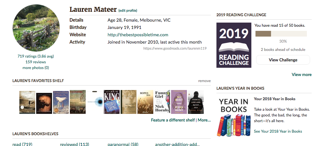
Task: Open the A Wrinkle in Time cover
Action: pyautogui.click(x=61, y=102)
